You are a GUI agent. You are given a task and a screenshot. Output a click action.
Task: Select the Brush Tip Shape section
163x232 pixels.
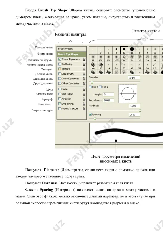click(x=72, y=54)
